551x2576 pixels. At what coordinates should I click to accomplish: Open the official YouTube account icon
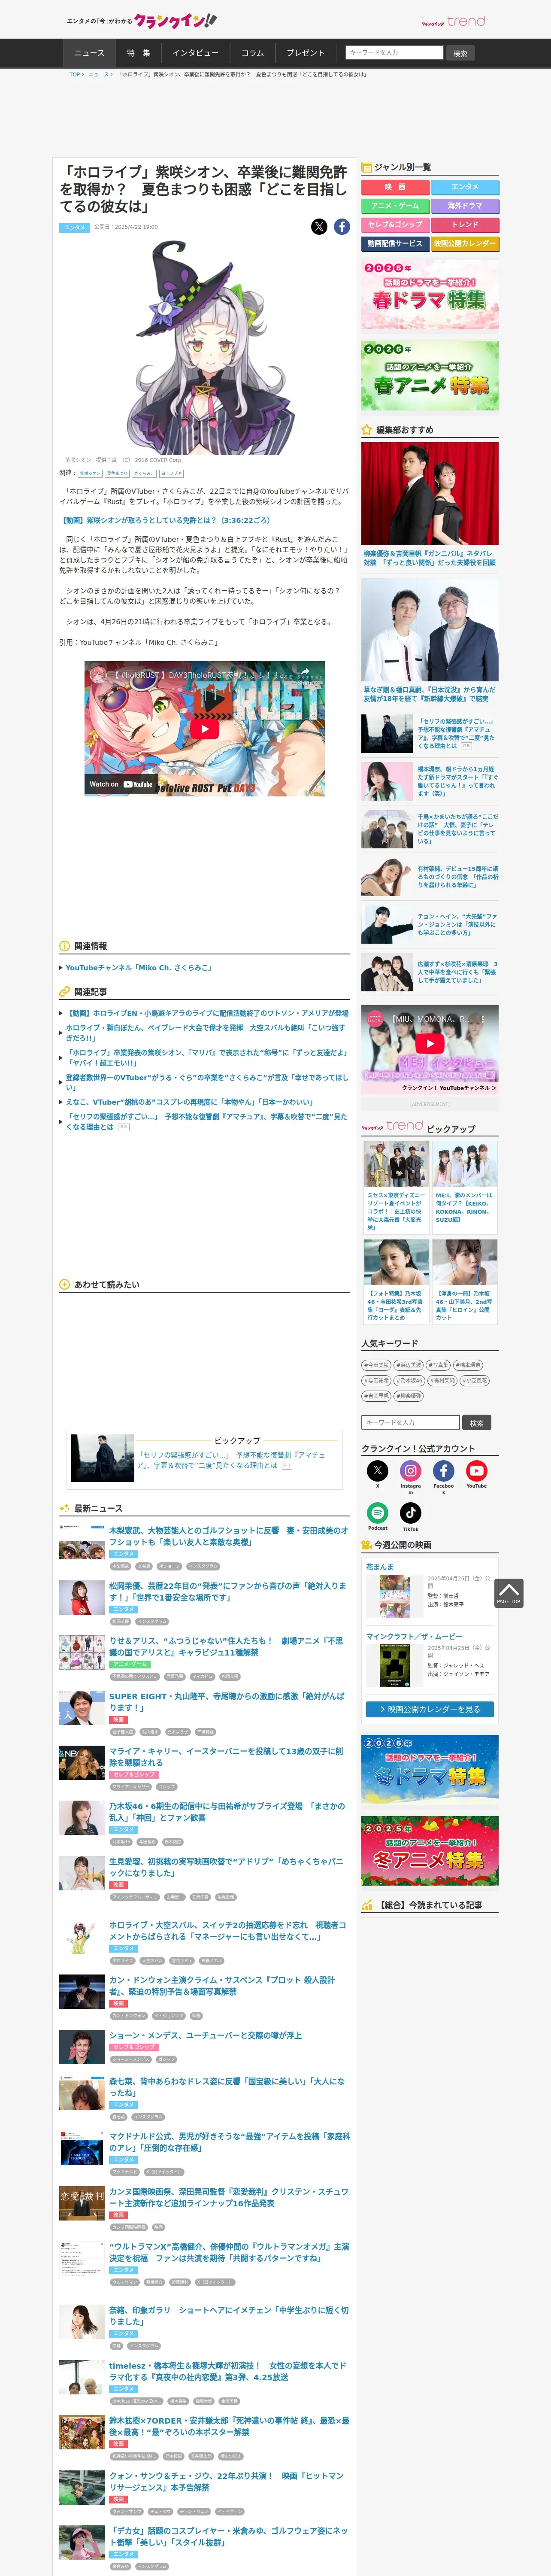pyautogui.click(x=476, y=1470)
